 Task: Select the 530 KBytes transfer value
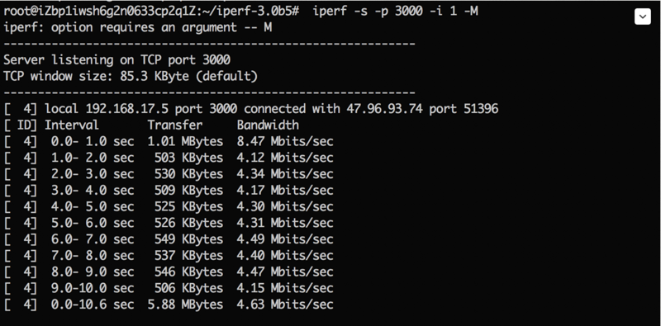coord(188,174)
